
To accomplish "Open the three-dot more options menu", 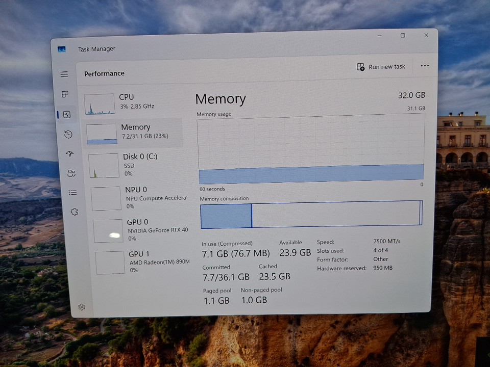I will coord(425,66).
